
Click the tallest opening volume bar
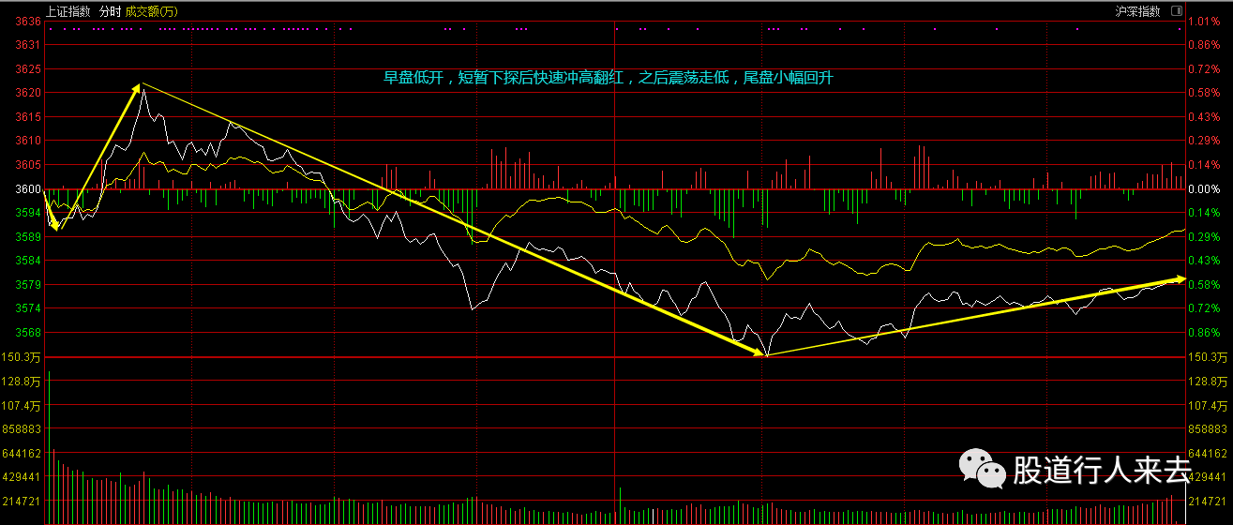[49, 447]
